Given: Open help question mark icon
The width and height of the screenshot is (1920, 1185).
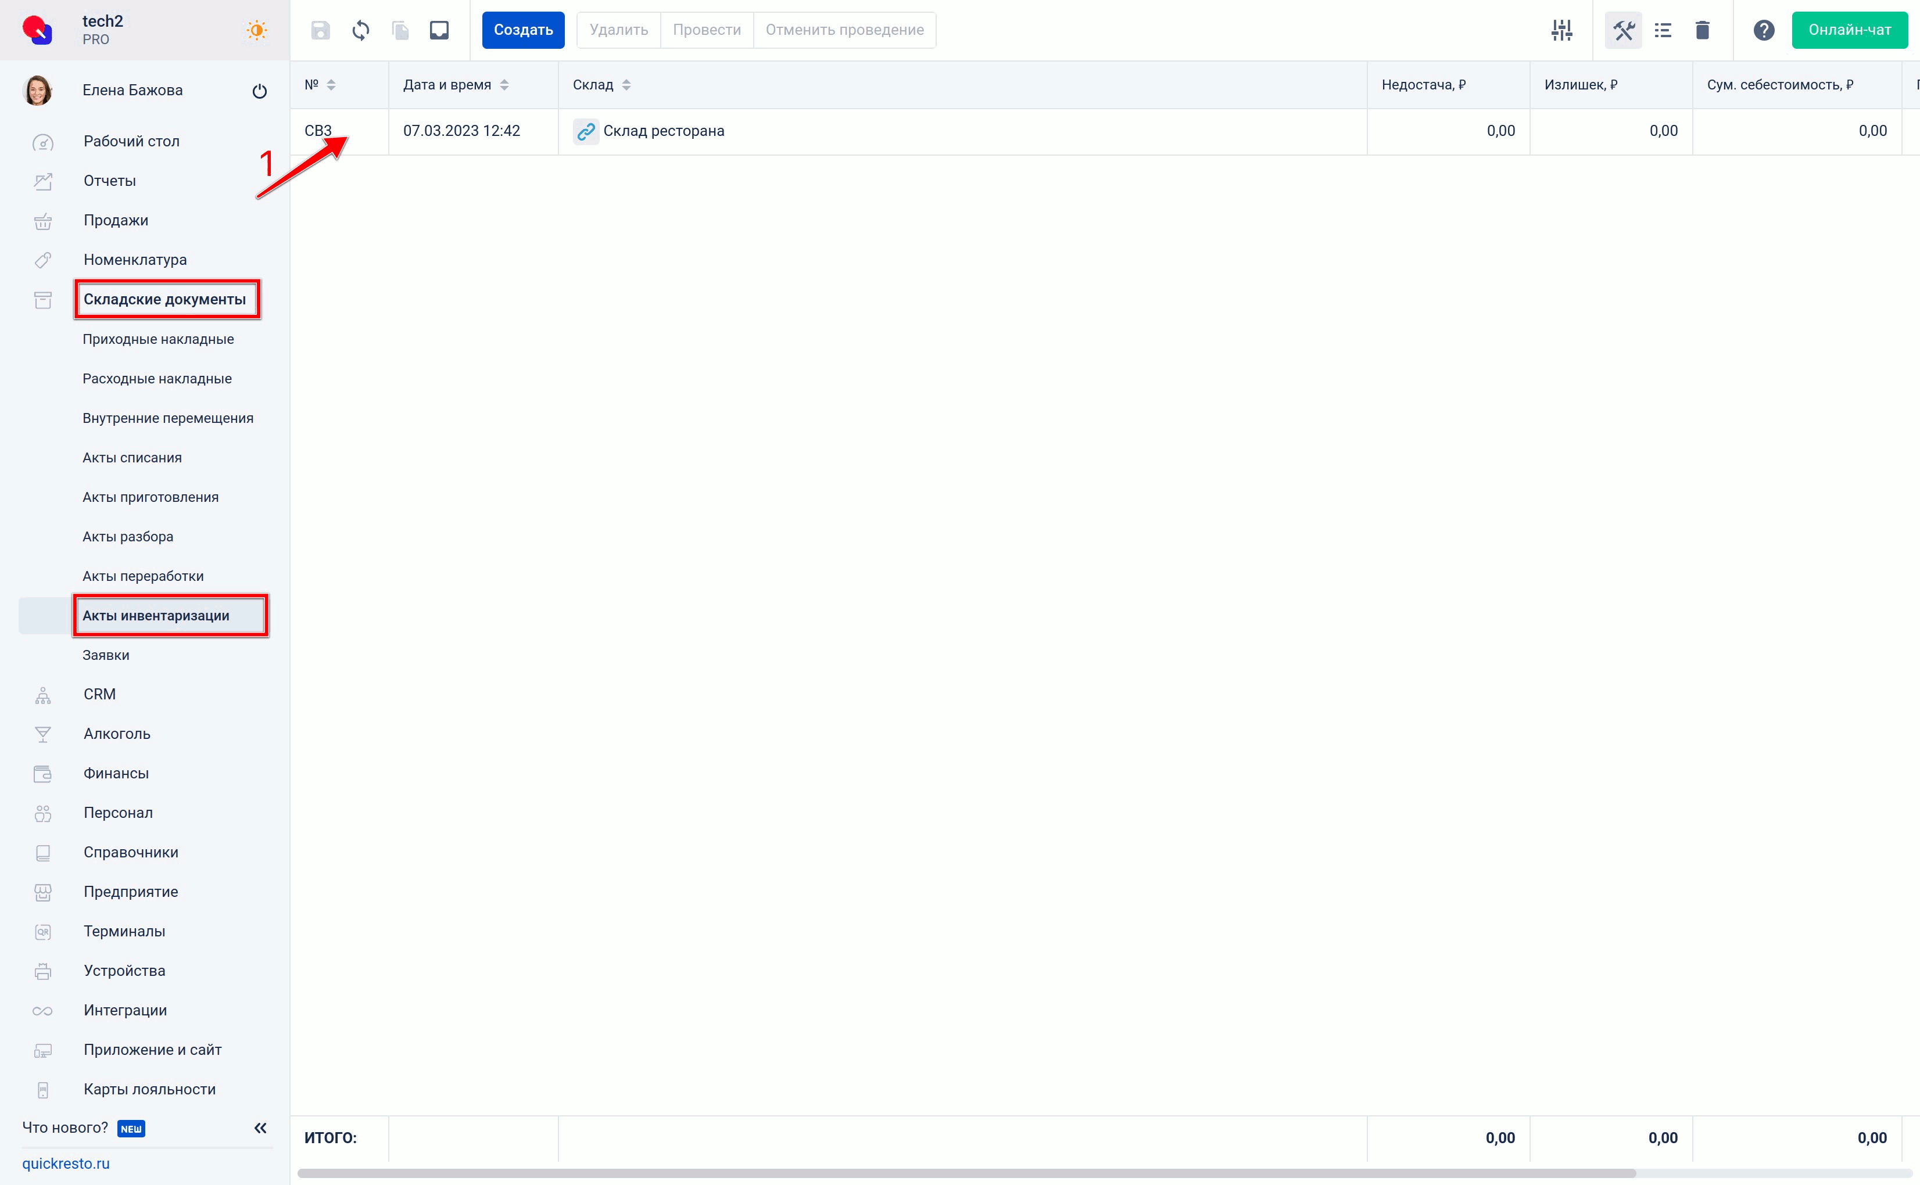Looking at the screenshot, I should click(x=1764, y=31).
